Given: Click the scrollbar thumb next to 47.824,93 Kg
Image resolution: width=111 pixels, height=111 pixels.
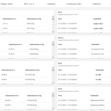Looking at the screenshot, I should 53,96.
